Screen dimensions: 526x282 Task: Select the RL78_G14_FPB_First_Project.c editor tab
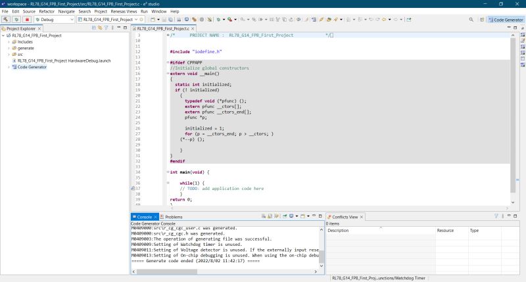pyautogui.click(x=162, y=29)
